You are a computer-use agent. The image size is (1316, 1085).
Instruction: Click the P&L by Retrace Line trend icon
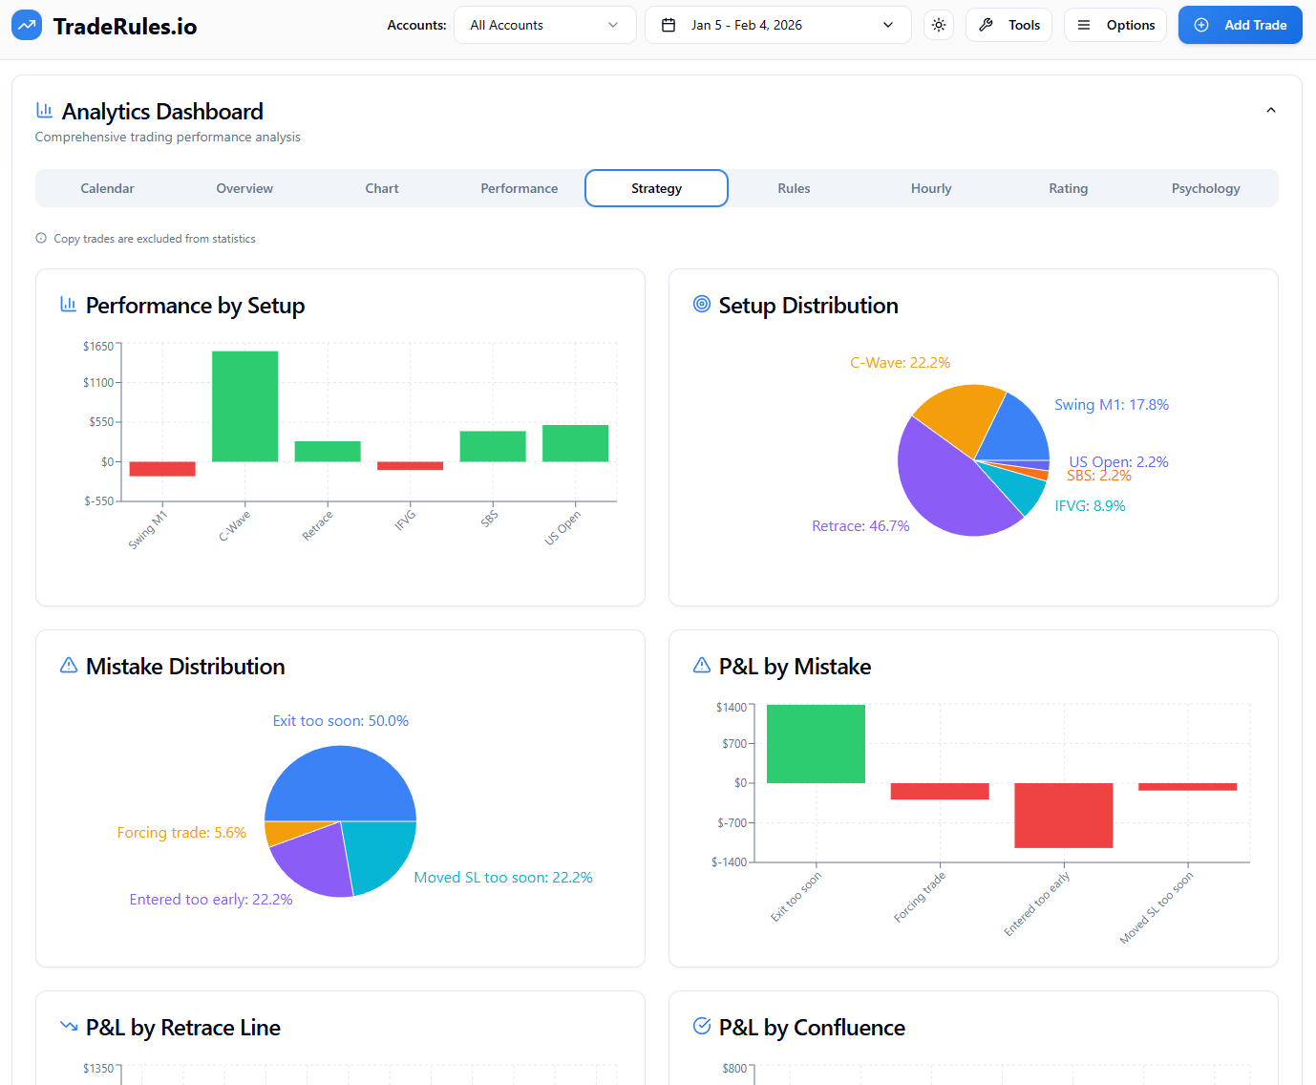(x=69, y=1026)
